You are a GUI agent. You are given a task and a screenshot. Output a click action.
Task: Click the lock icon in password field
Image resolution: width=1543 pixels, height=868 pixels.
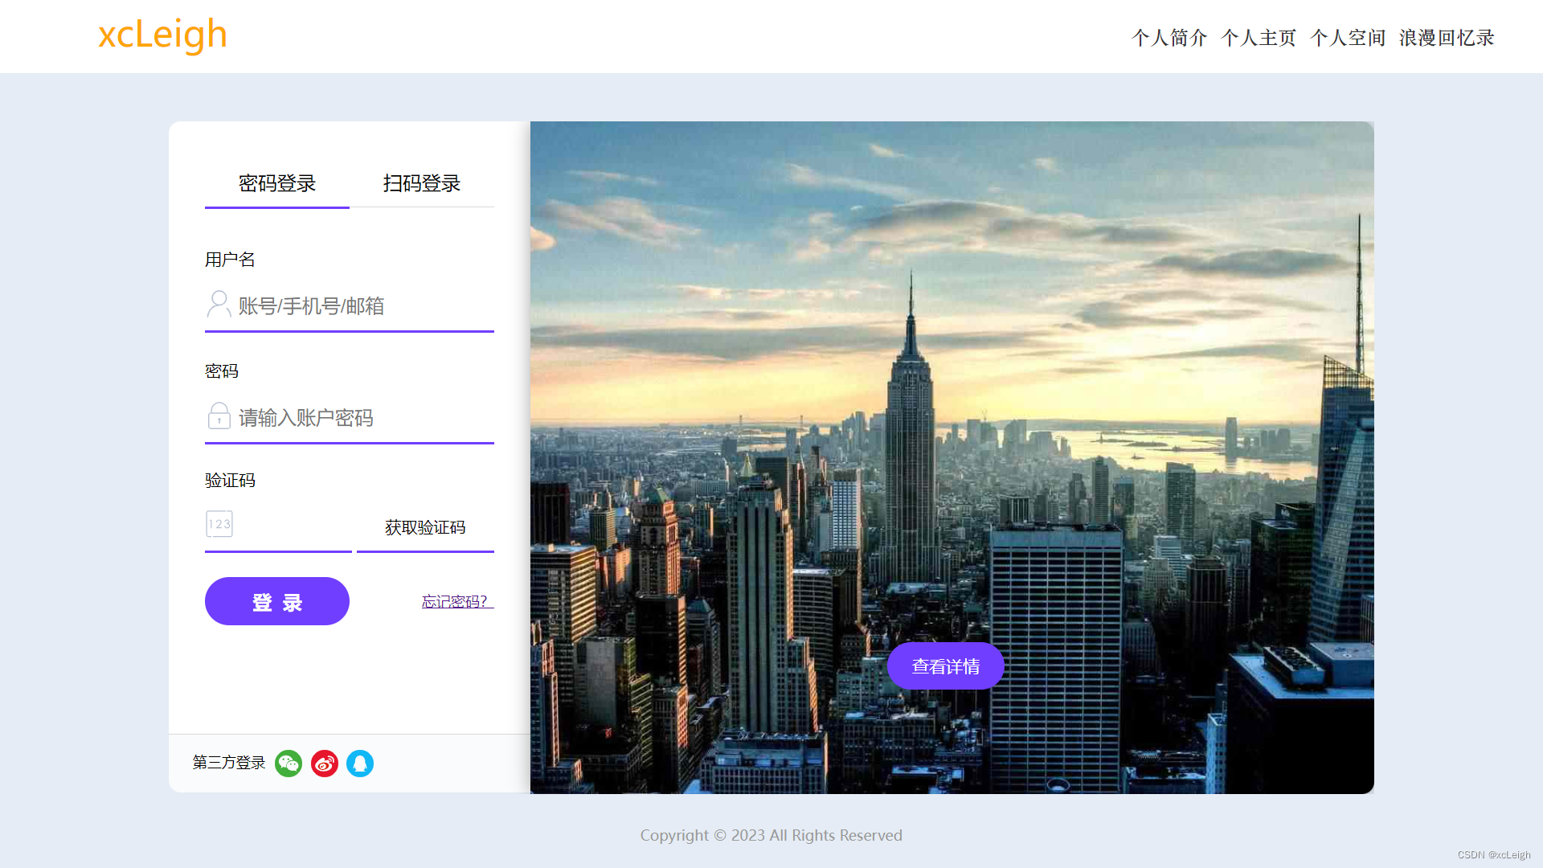pyautogui.click(x=219, y=416)
